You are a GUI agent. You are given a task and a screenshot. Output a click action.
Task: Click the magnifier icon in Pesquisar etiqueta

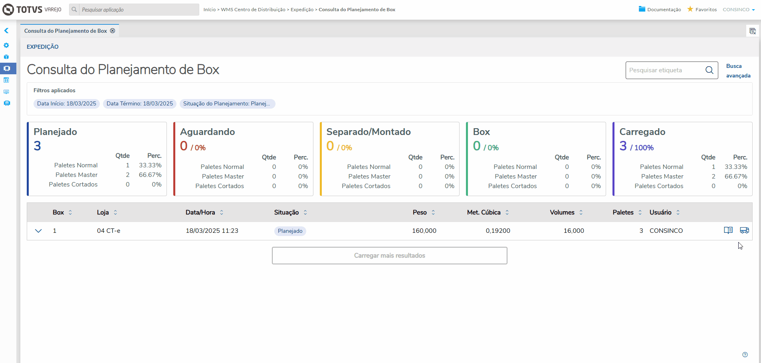tap(709, 70)
